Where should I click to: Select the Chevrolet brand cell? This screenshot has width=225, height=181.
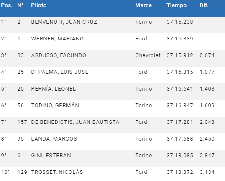[148, 55]
